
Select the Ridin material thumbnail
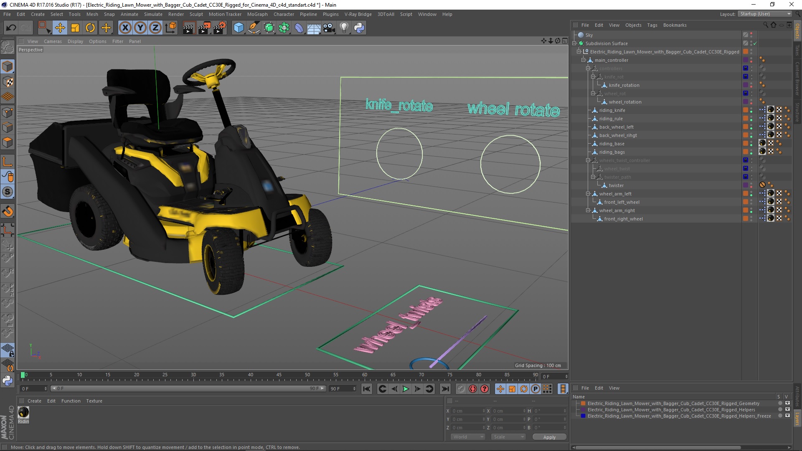(x=23, y=412)
